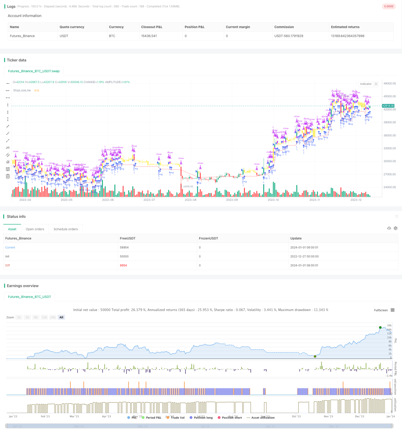Toggle the Trade Vol legend series
This screenshot has width=402, height=435.
coord(175,418)
